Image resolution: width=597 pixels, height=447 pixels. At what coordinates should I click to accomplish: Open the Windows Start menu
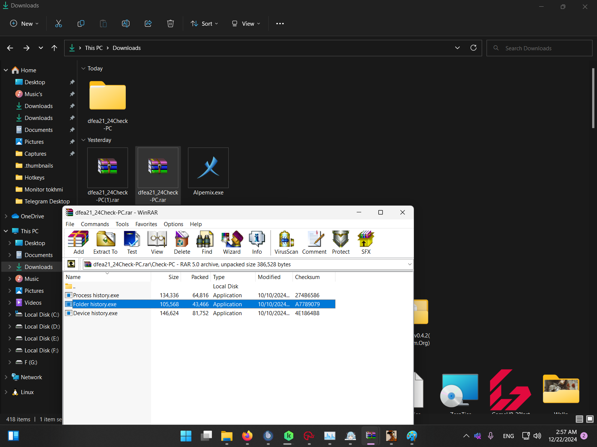186,436
